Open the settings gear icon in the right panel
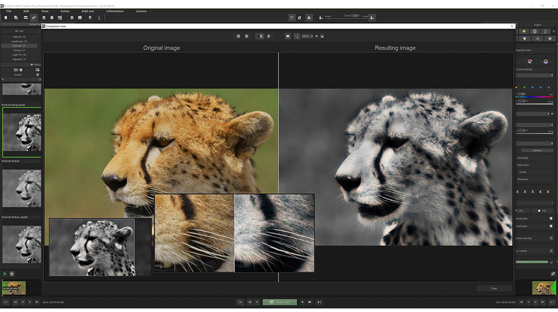The image size is (558, 312). coord(550,39)
